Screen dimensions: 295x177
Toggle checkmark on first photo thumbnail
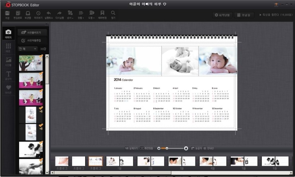tap(41, 57)
